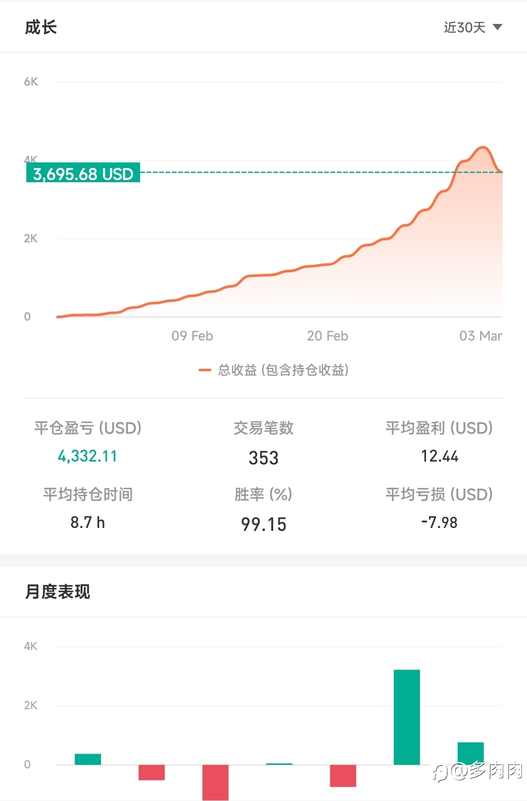Tap the 09 Feb axis label
527x801 pixels.
pos(192,336)
